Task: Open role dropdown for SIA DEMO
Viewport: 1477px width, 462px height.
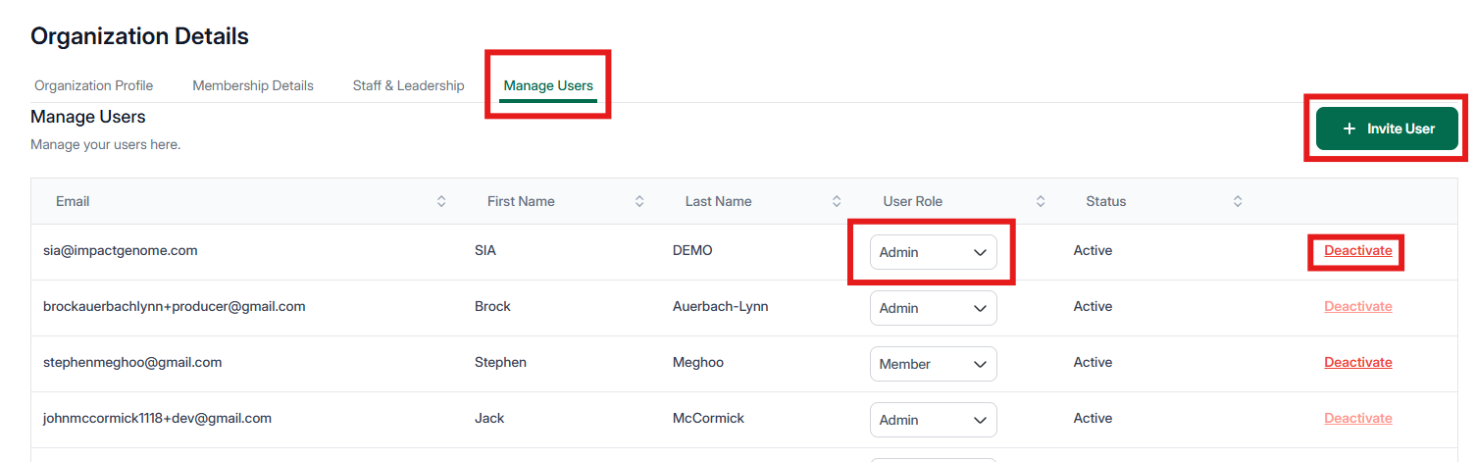Action: (933, 252)
